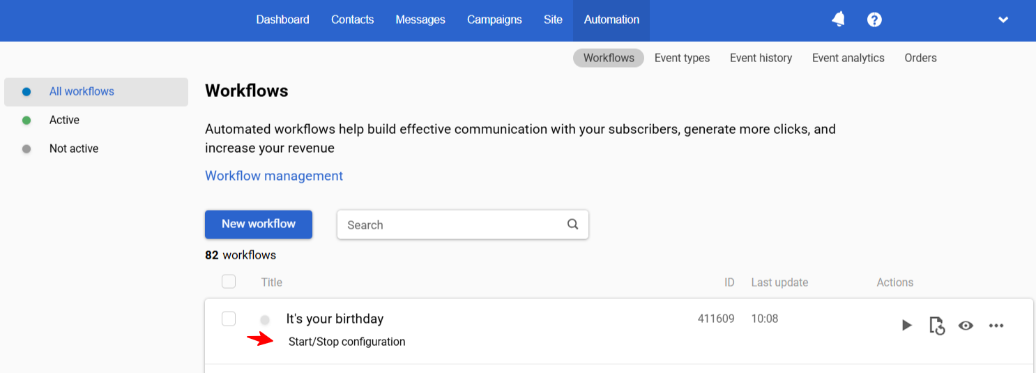Tick the select-all workflows checkbox

click(x=229, y=282)
